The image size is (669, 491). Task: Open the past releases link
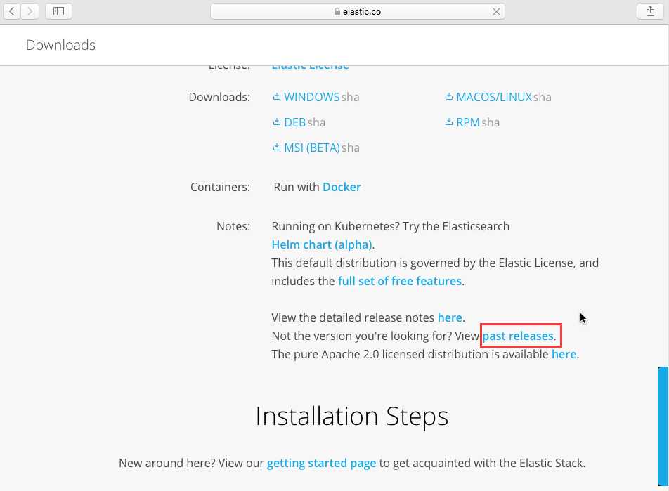(518, 336)
